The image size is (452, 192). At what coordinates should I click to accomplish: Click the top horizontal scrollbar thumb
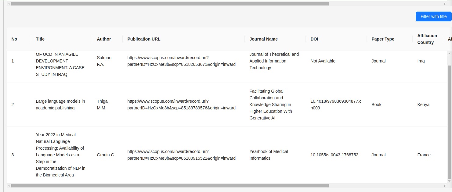click(170, 4)
